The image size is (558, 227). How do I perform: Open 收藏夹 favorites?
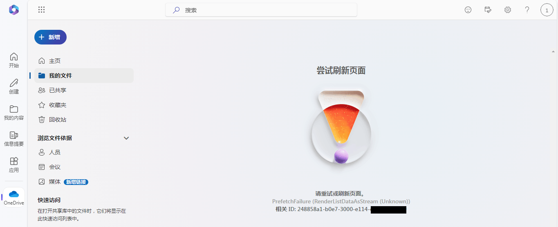pyautogui.click(x=84, y=105)
